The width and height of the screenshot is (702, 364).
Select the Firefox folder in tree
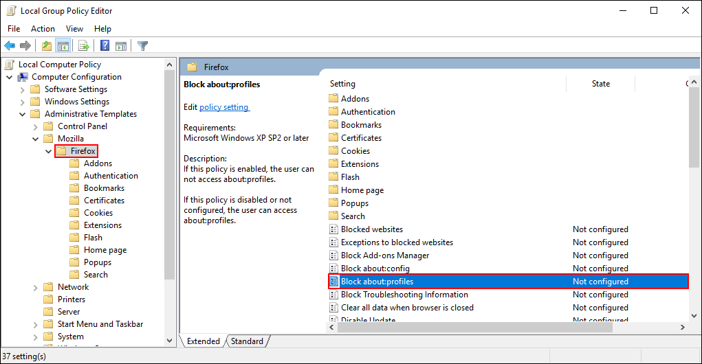pos(83,151)
